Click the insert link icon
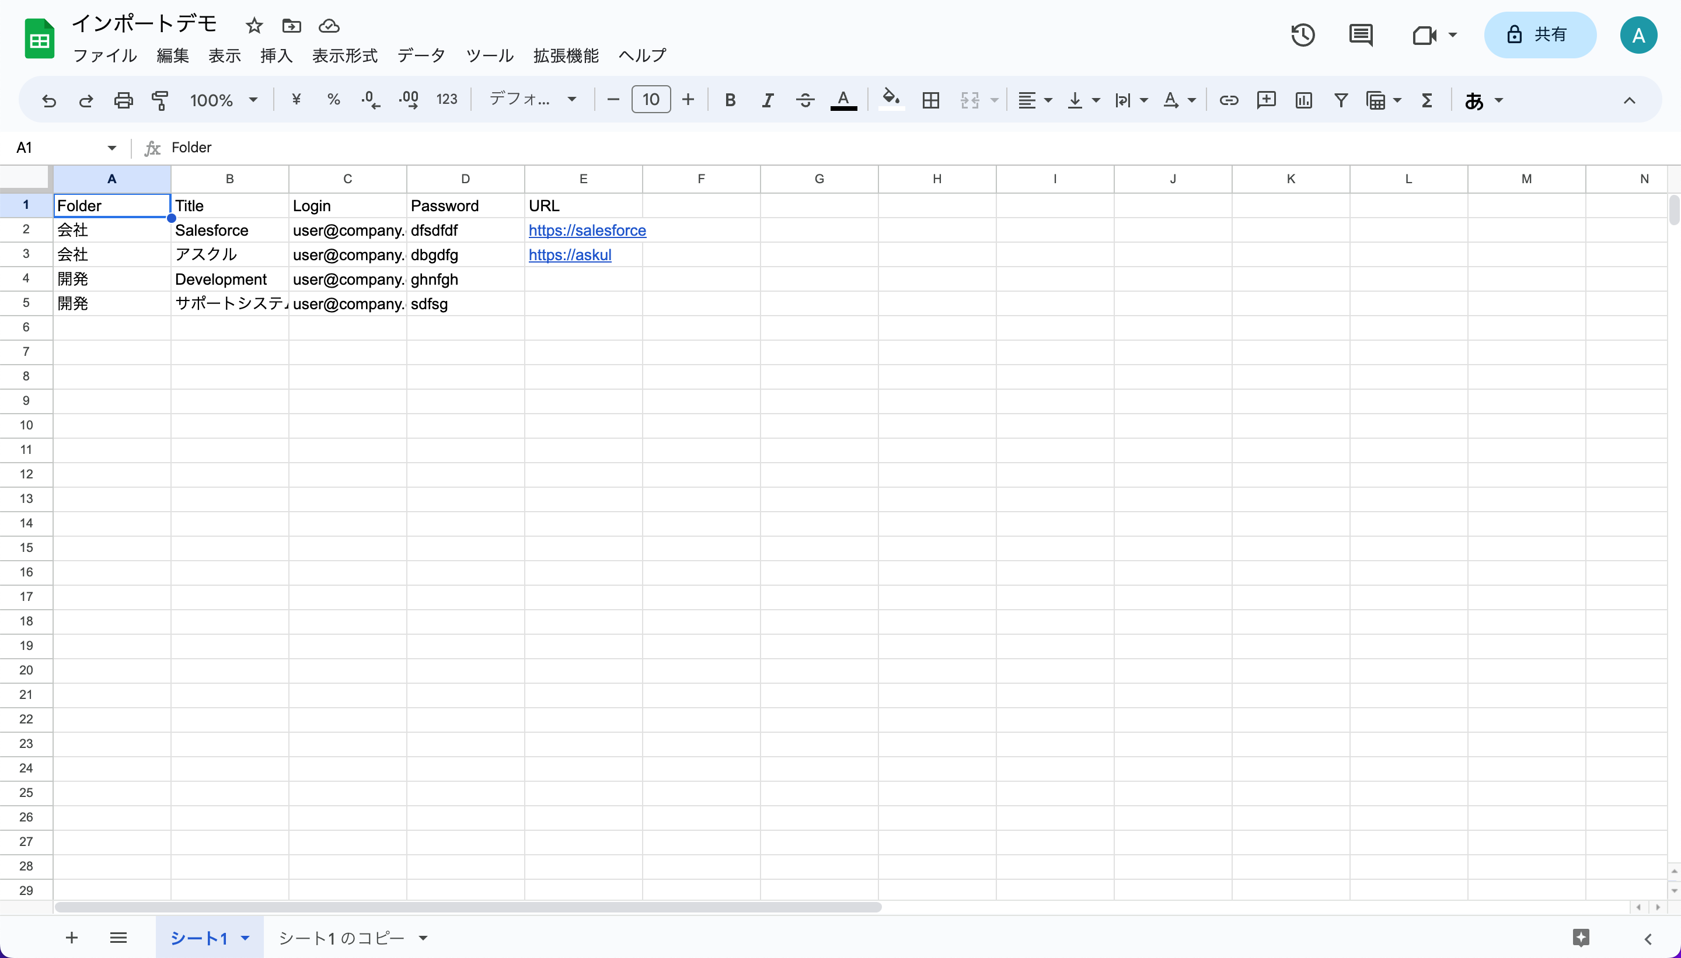Image resolution: width=1681 pixels, height=958 pixels. point(1228,100)
